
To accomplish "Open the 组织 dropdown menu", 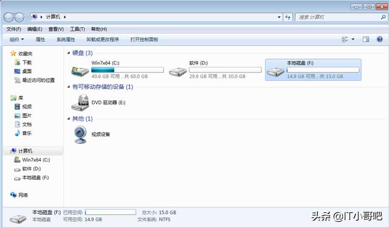I will point(16,39).
